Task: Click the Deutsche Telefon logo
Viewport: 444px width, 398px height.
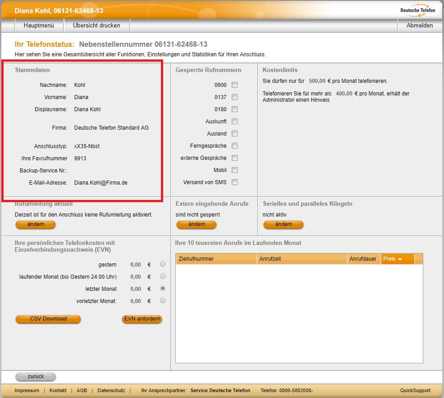Action: 417,10
